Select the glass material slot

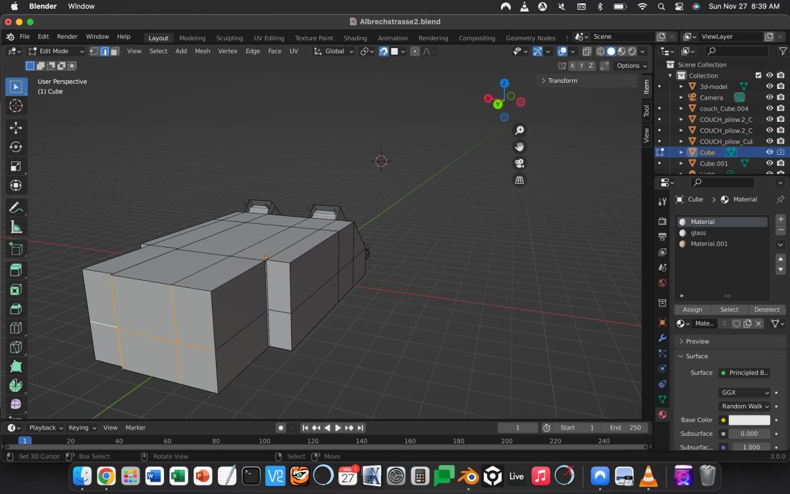point(698,233)
